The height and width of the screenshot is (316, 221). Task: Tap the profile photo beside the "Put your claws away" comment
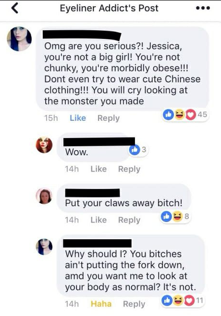point(44,196)
